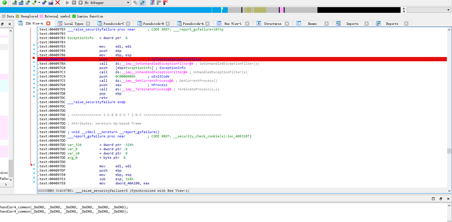Click the red X undefine toolbar icon

coord(57,3)
